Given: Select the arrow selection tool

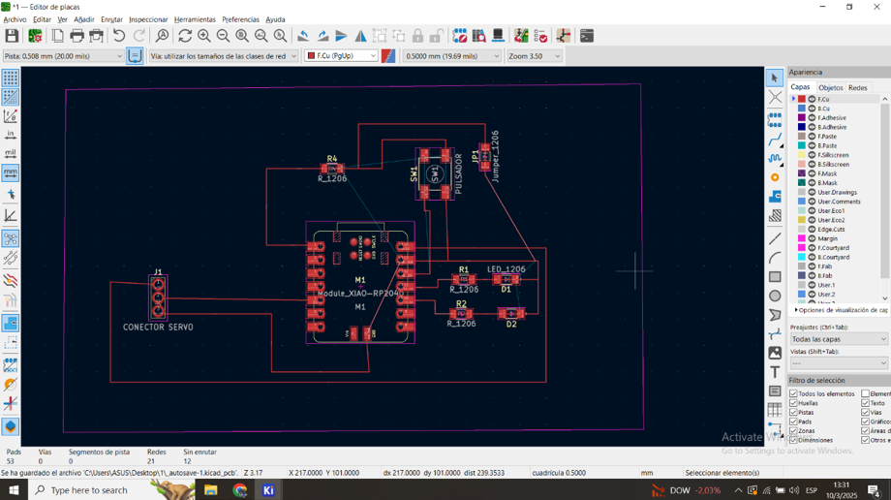Looking at the screenshot, I should coord(775,78).
